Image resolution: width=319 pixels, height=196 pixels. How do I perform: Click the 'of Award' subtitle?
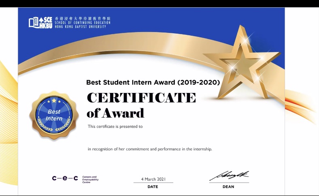115,112
